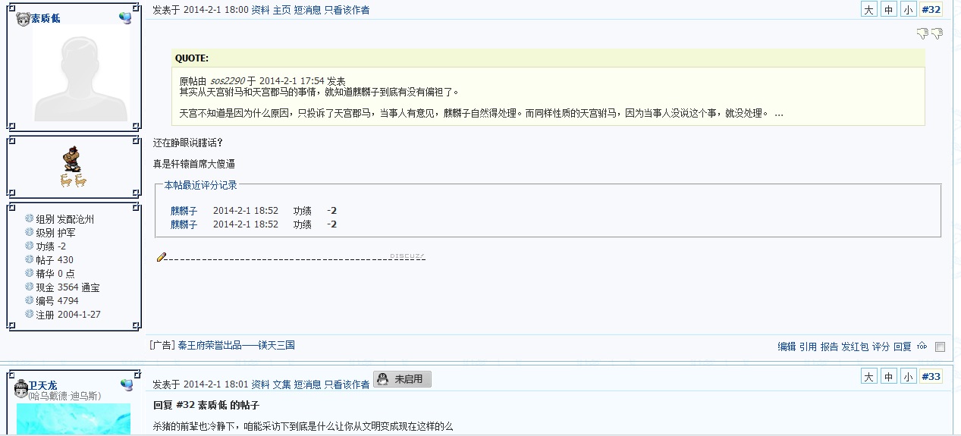The width and height of the screenshot is (961, 436).
Task: Click the 编号 4794 profile line
Action: (x=57, y=301)
